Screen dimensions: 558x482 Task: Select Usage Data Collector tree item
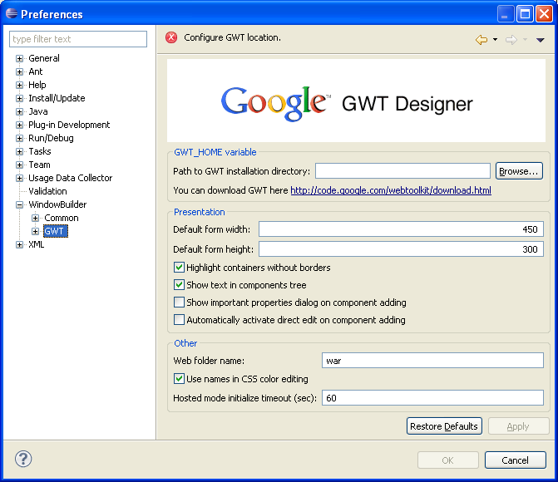(71, 178)
